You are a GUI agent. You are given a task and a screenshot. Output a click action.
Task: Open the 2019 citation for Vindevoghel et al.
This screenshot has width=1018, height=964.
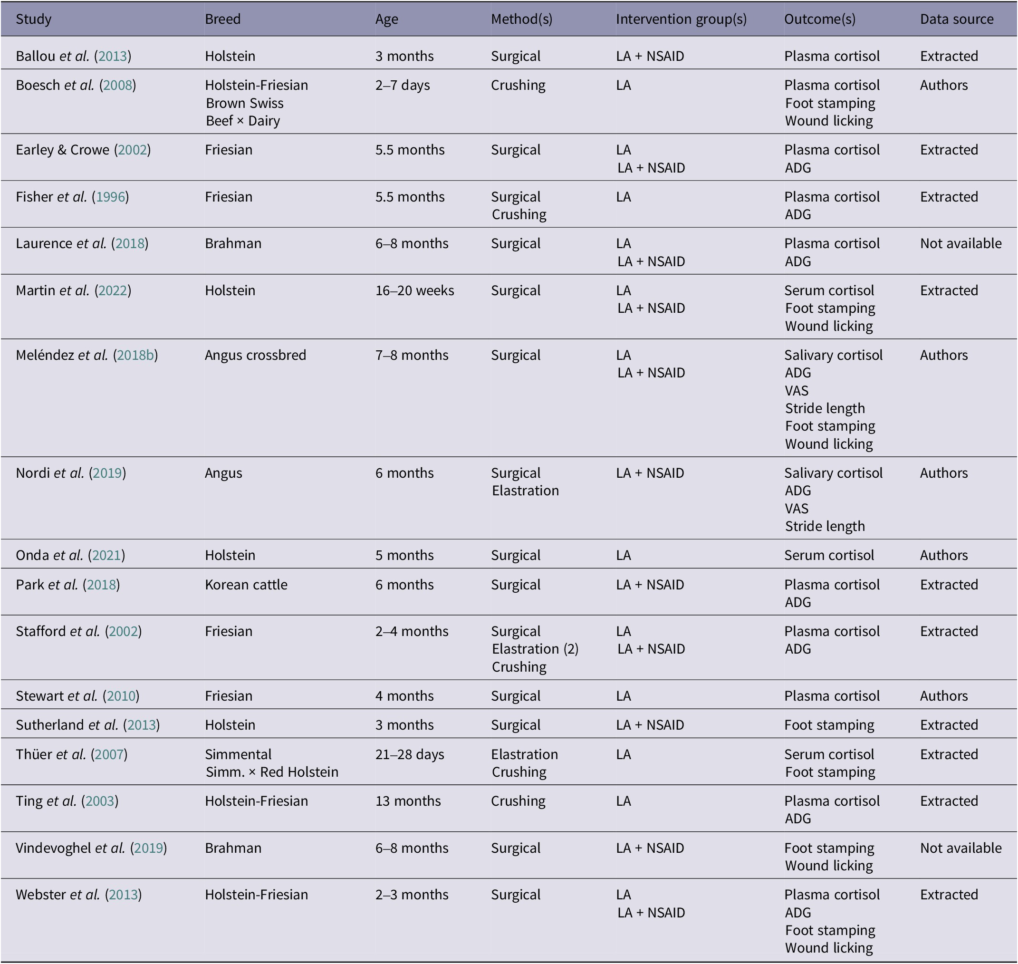148,848
